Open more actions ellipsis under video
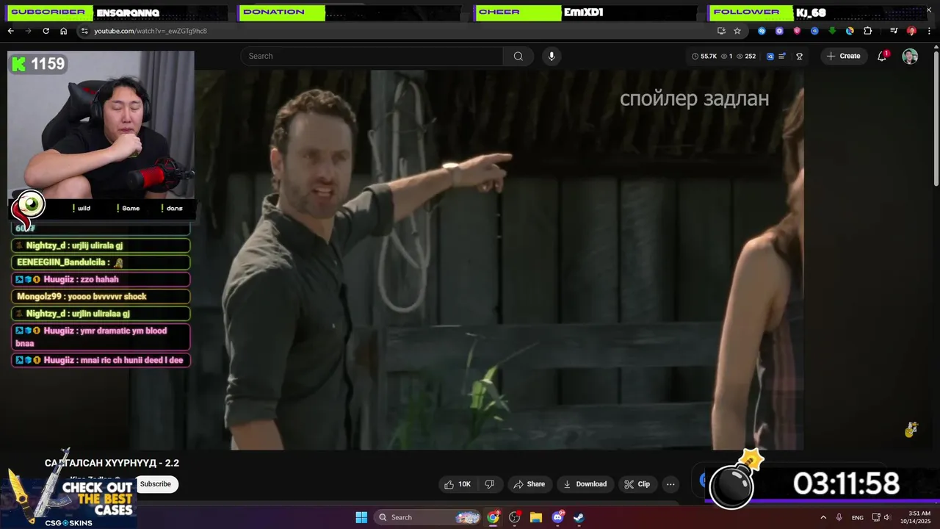Image resolution: width=940 pixels, height=529 pixels. (670, 484)
